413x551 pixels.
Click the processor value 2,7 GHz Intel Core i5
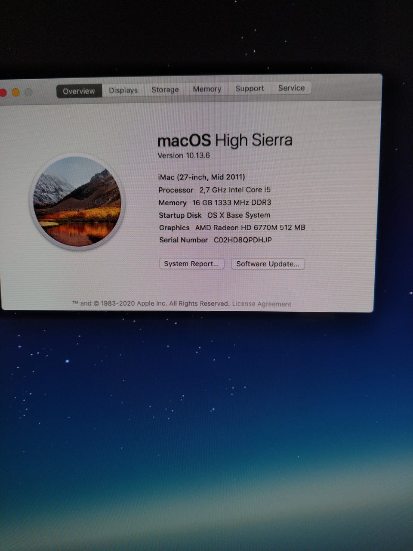pyautogui.click(x=235, y=190)
